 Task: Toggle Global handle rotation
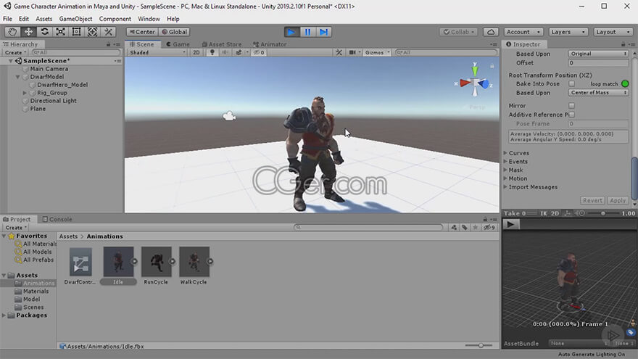tap(174, 32)
